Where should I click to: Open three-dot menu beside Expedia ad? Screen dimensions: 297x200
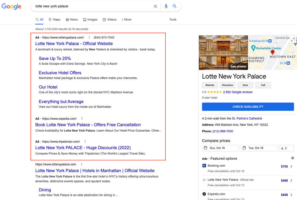click(x=82, y=118)
